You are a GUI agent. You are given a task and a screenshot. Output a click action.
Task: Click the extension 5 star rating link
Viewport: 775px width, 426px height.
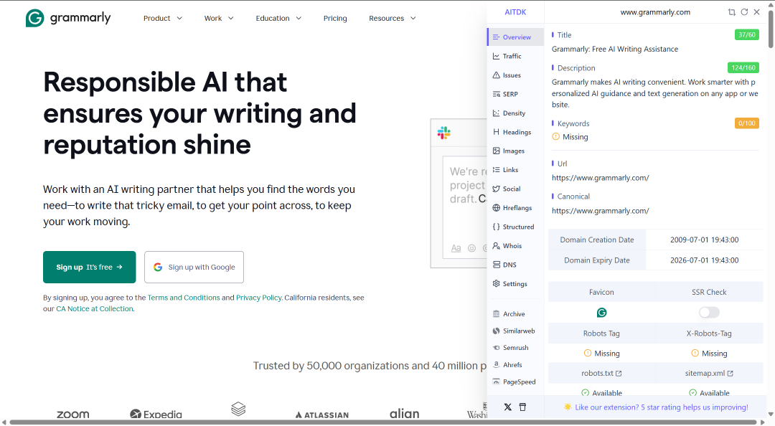coord(662,407)
